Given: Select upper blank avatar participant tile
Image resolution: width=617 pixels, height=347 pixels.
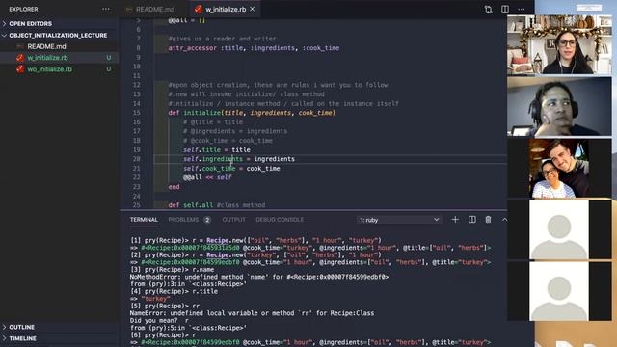Looking at the screenshot, I should tap(559, 229).
